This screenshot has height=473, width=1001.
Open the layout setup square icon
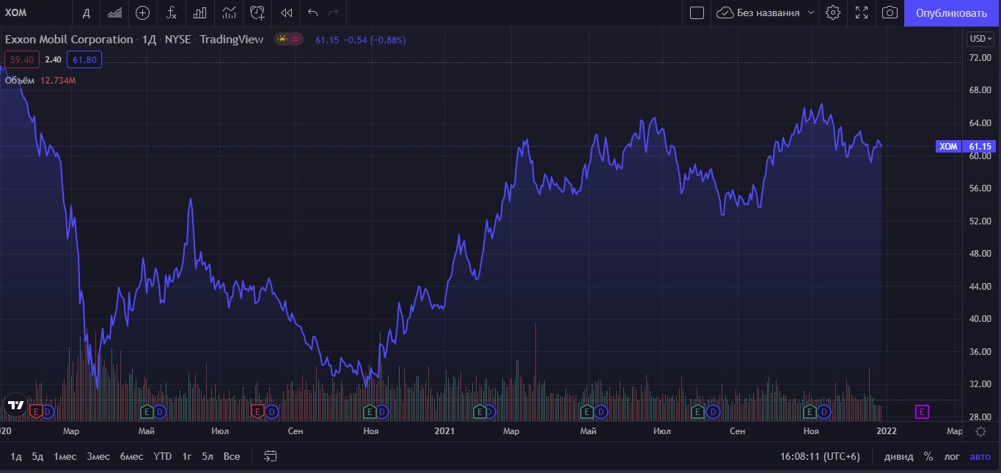[x=697, y=12]
